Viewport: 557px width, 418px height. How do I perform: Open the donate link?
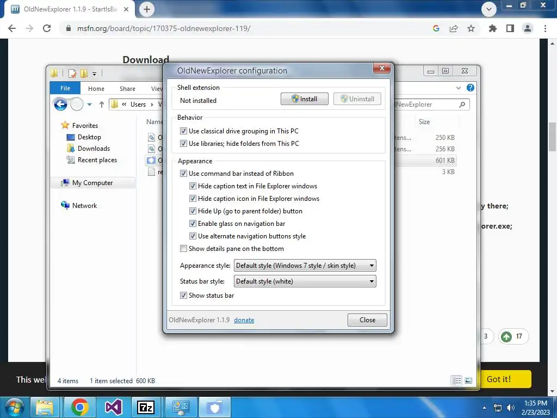tap(244, 320)
